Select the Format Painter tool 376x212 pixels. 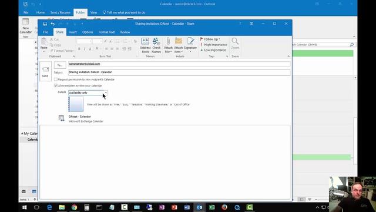click(62, 51)
